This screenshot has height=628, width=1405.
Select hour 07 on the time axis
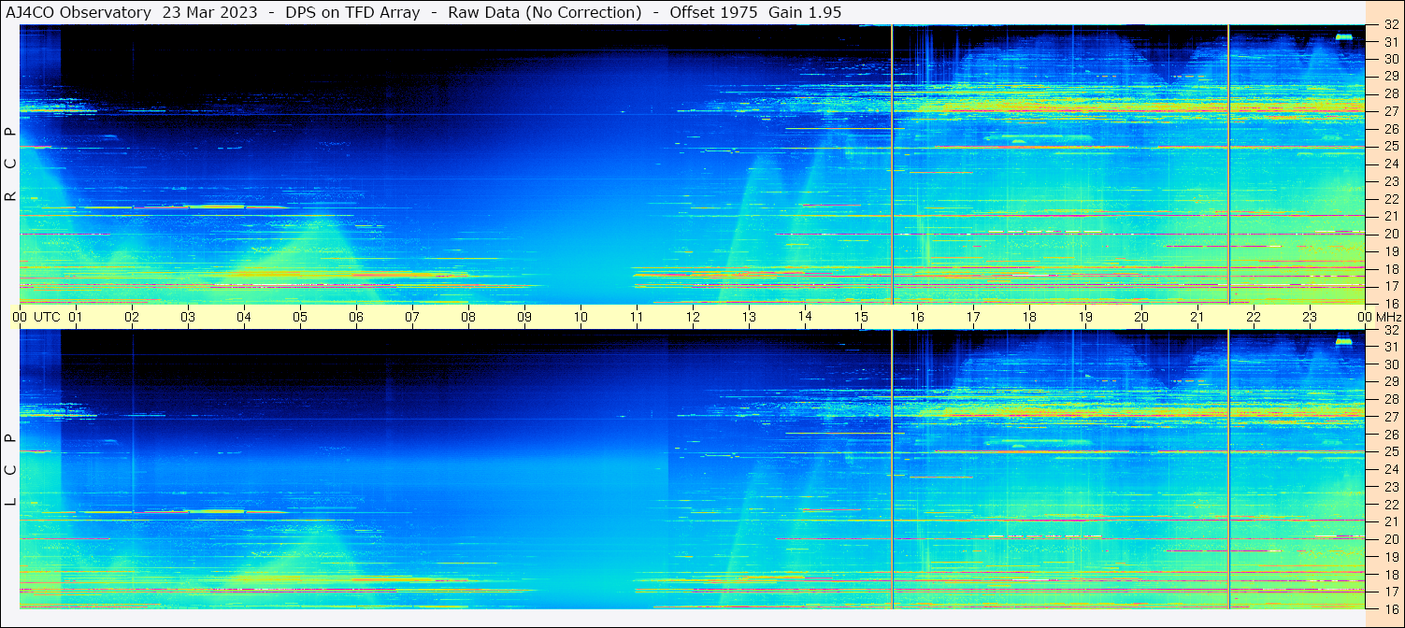412,317
